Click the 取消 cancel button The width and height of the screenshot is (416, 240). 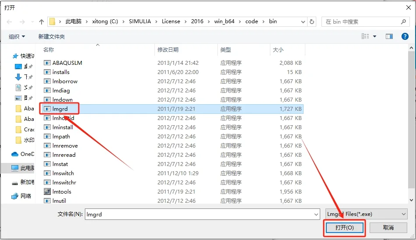[x=388, y=228]
